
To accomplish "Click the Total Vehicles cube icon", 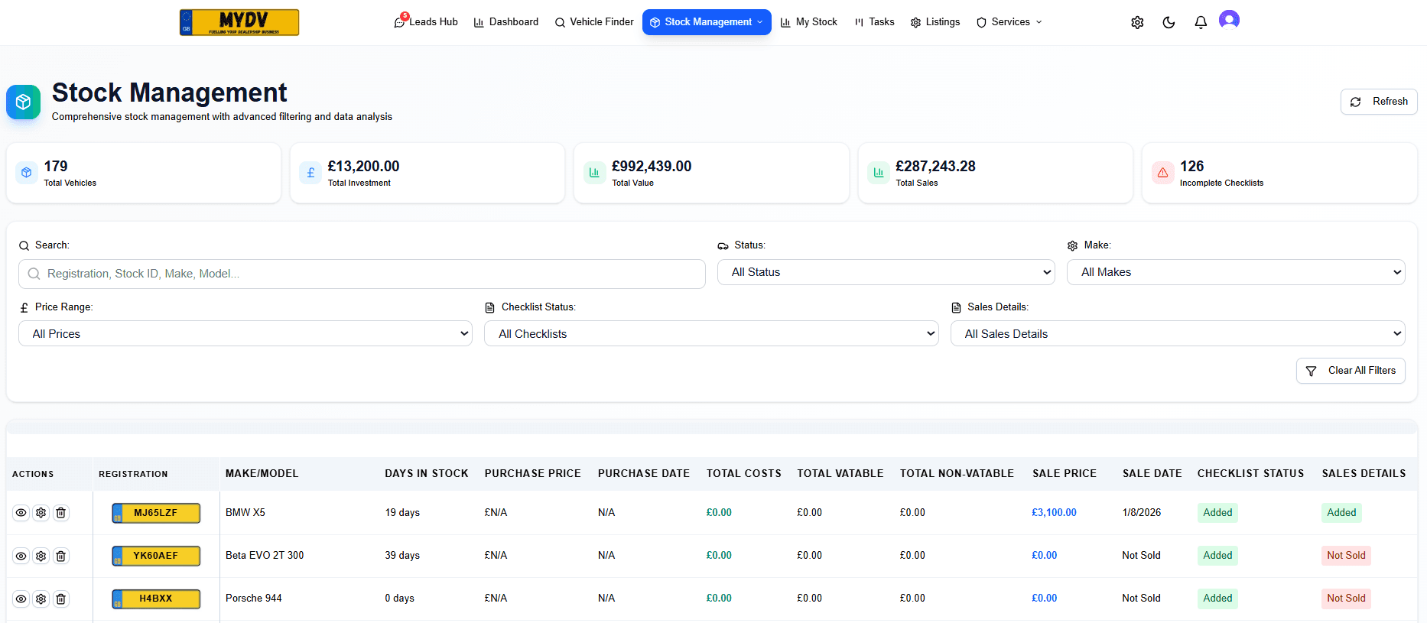I will tap(27, 173).
